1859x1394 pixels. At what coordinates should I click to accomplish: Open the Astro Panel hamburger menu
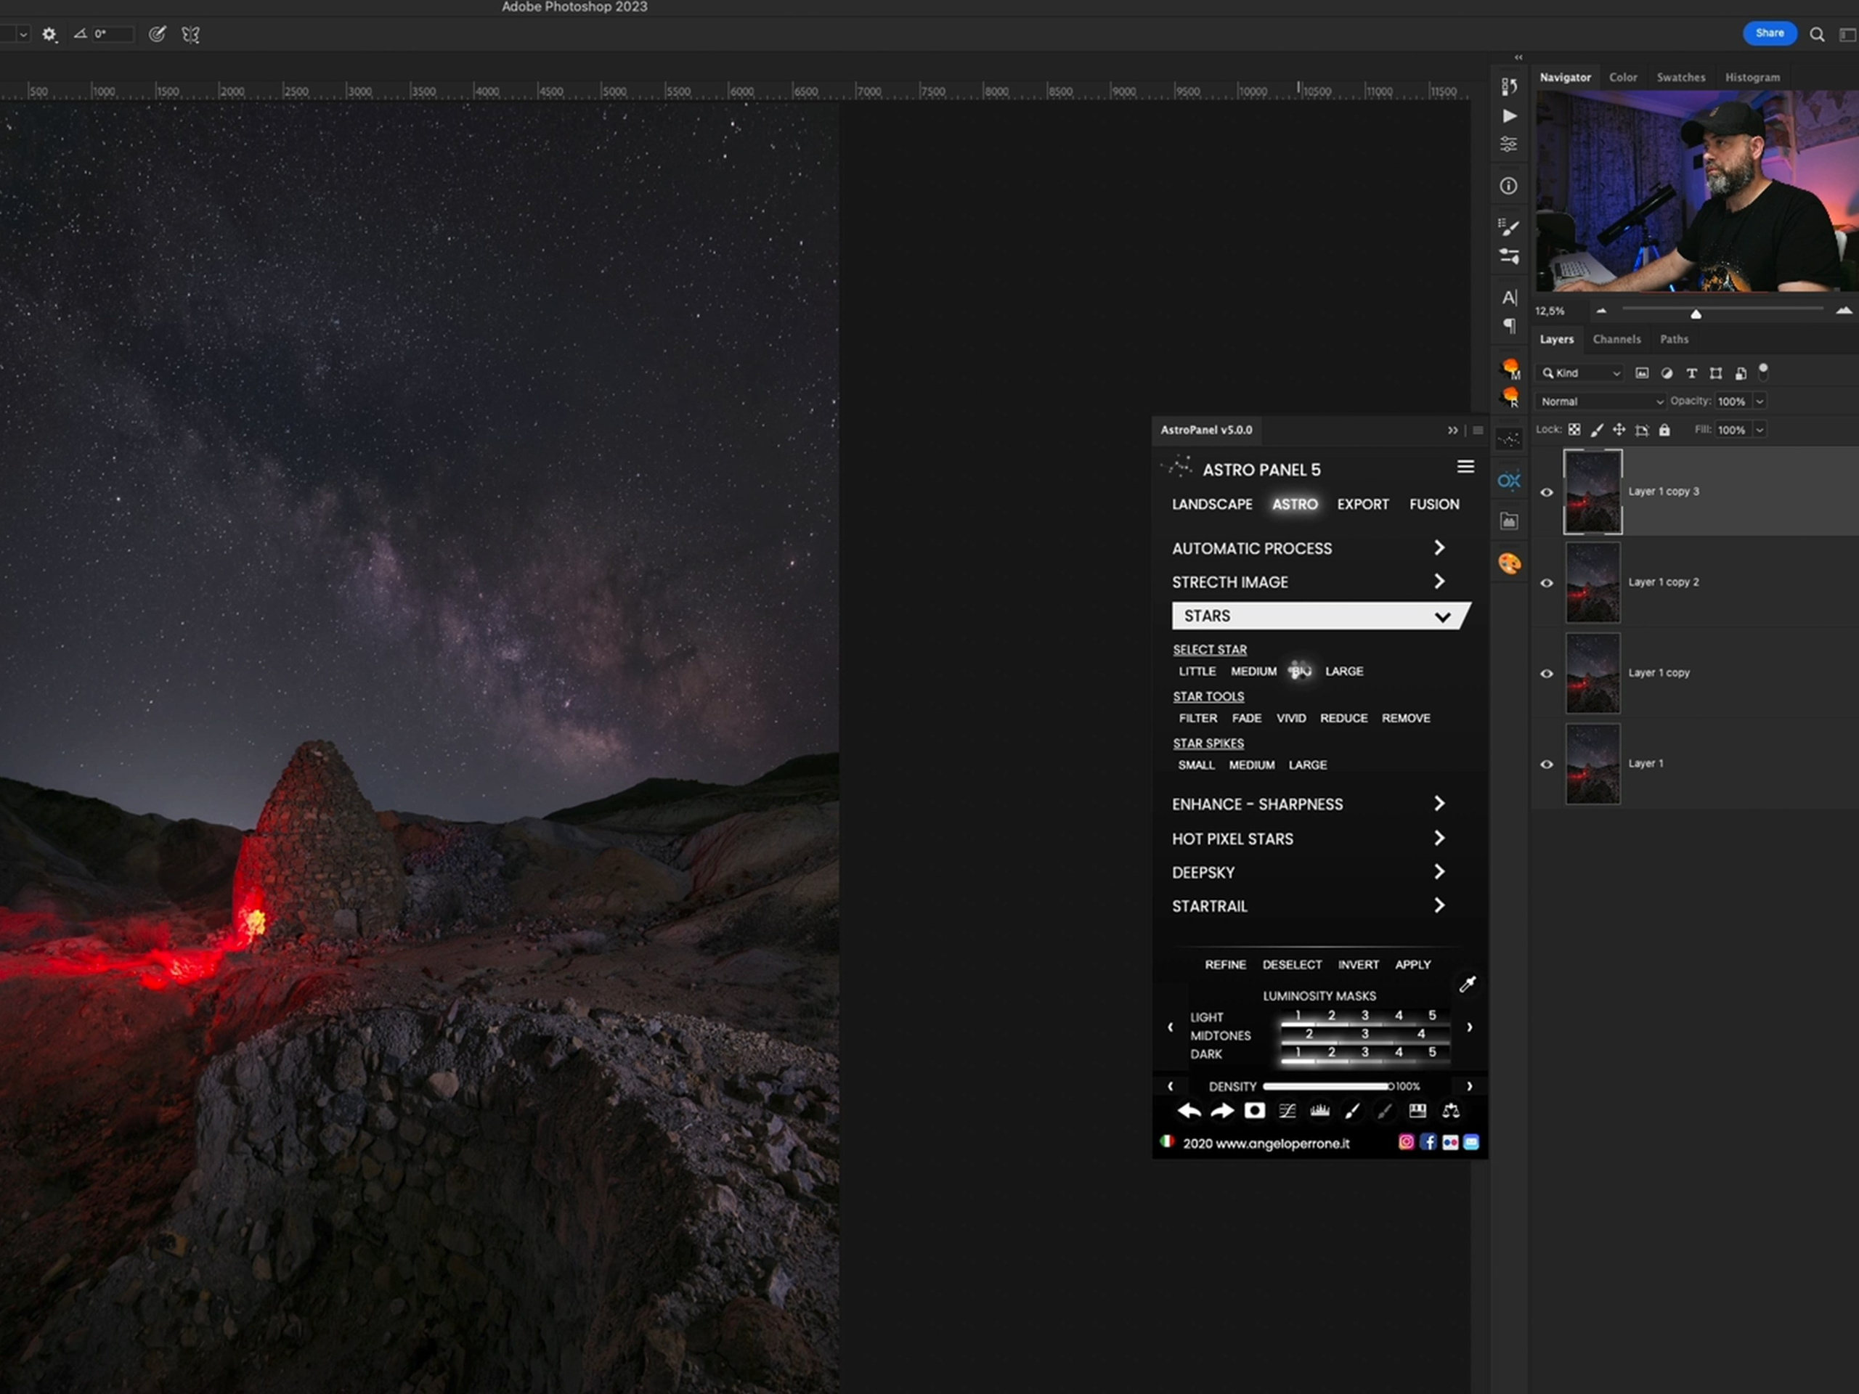1465,467
